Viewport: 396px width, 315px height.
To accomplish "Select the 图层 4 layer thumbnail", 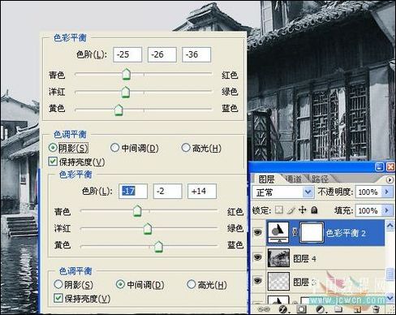I will click(x=278, y=257).
